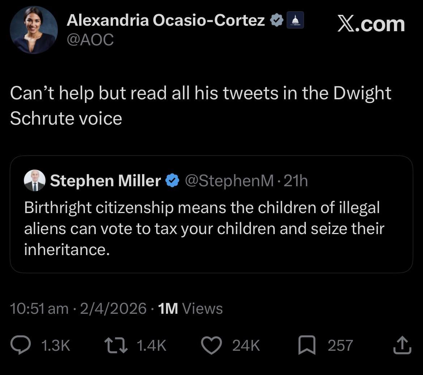Click the verified badge beside Alexandria Ocasio-Cortez
423x375 pixels.
(277, 21)
